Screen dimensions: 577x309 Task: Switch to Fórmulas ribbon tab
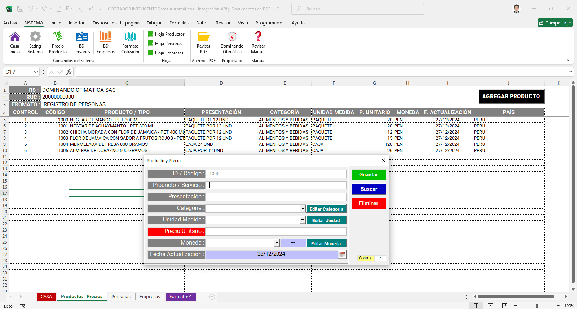click(x=179, y=23)
